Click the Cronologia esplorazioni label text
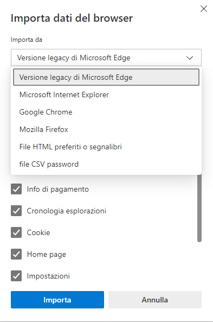The image size is (213, 322). click(x=67, y=211)
